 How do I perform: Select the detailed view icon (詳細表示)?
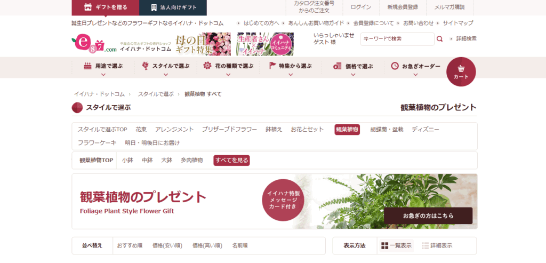(425, 246)
